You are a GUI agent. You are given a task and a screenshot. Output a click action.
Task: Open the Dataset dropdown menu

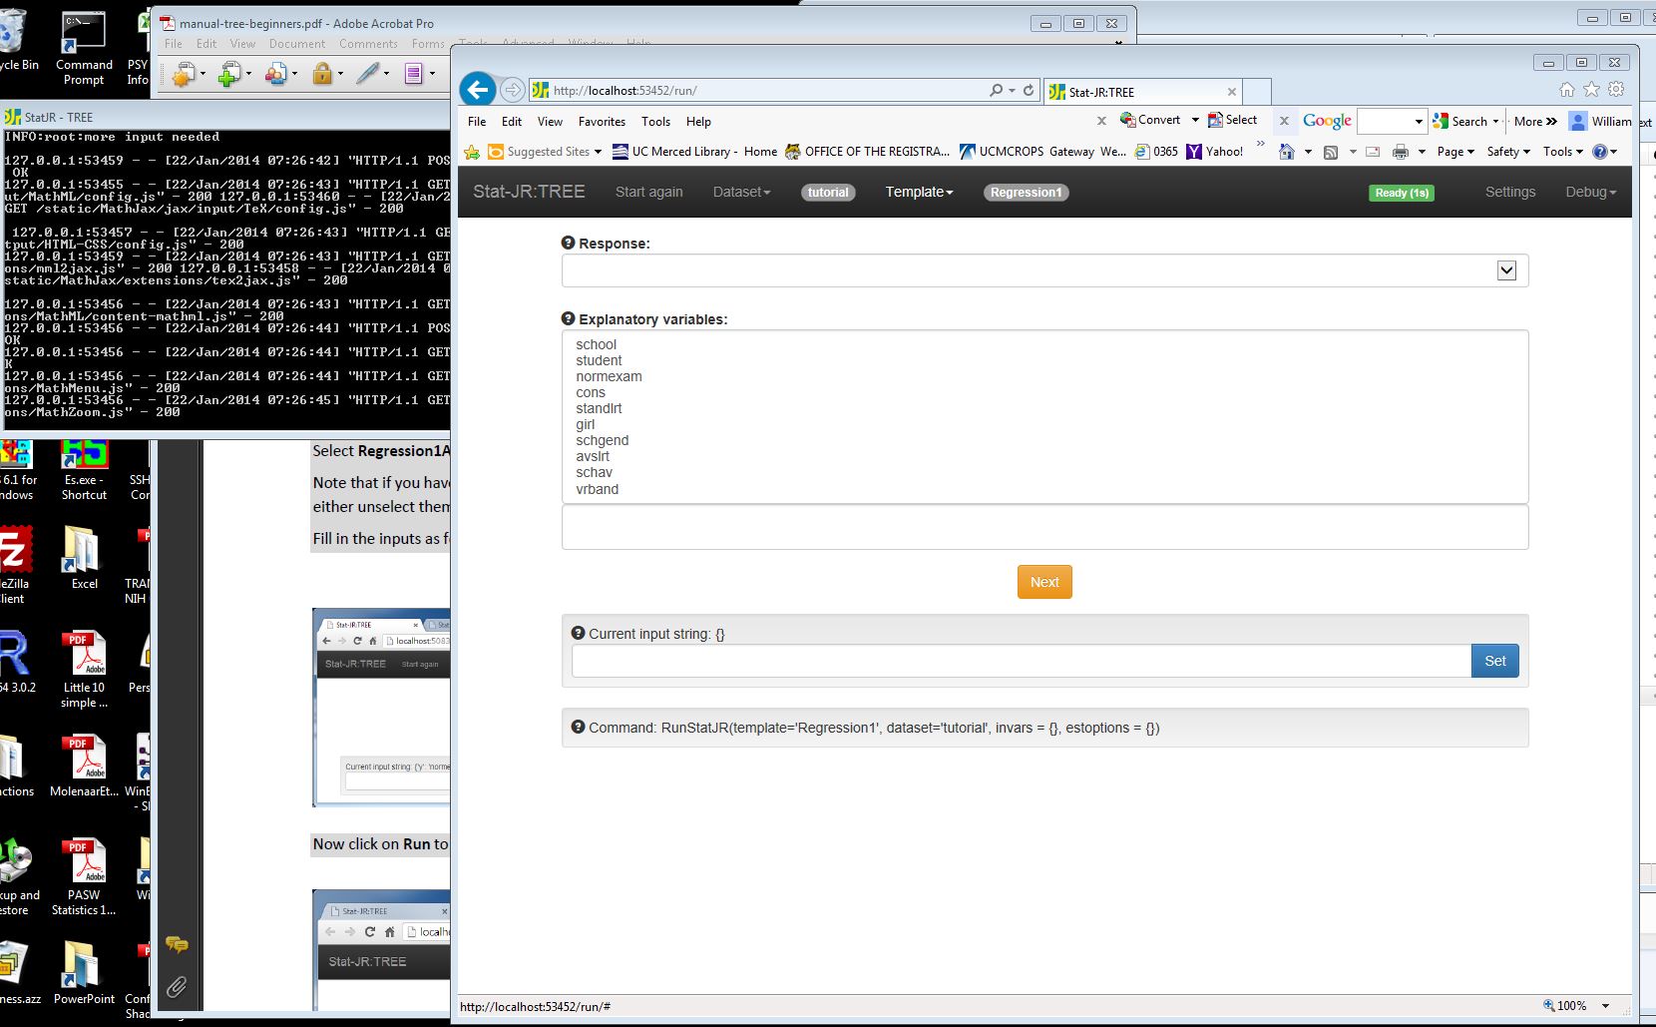741,192
